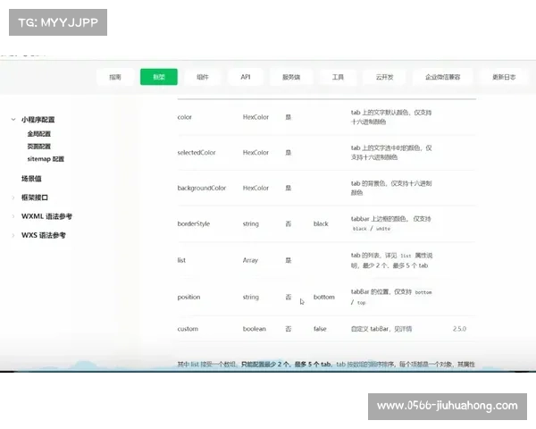The height and width of the screenshot is (429, 536).
Task: Click HexColor type in the color row
Action: click(x=255, y=117)
